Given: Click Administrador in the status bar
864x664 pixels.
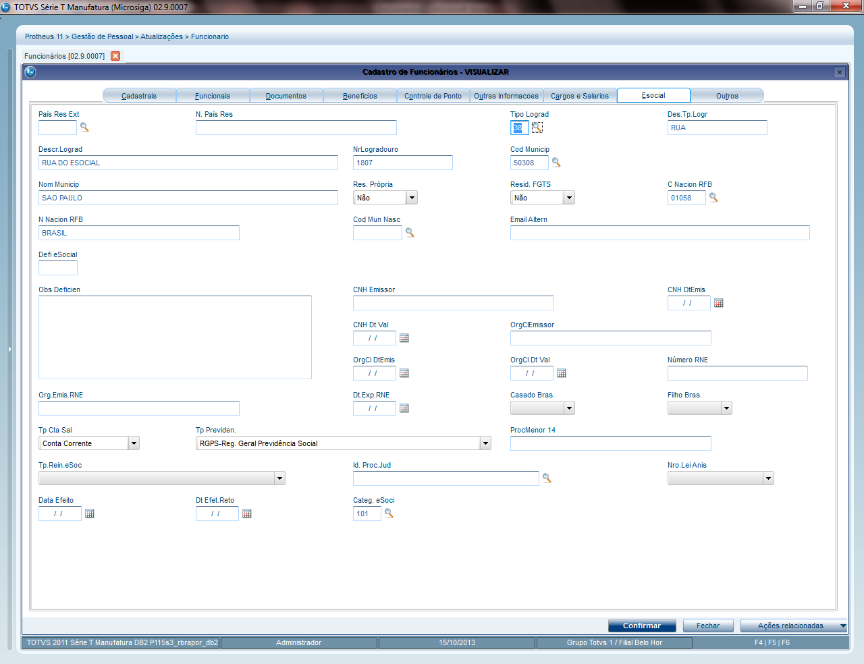Looking at the screenshot, I should (299, 642).
